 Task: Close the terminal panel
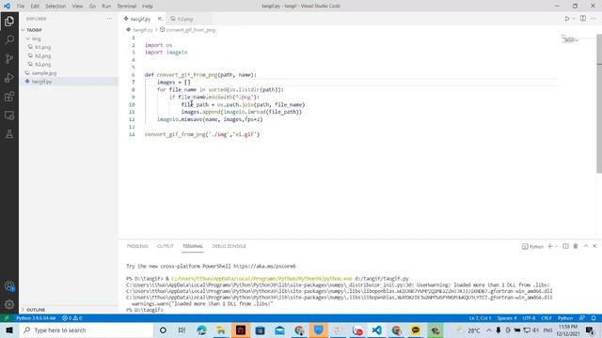[594, 246]
